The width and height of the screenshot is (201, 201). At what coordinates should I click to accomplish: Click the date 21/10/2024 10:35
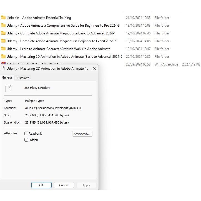click(x=138, y=18)
